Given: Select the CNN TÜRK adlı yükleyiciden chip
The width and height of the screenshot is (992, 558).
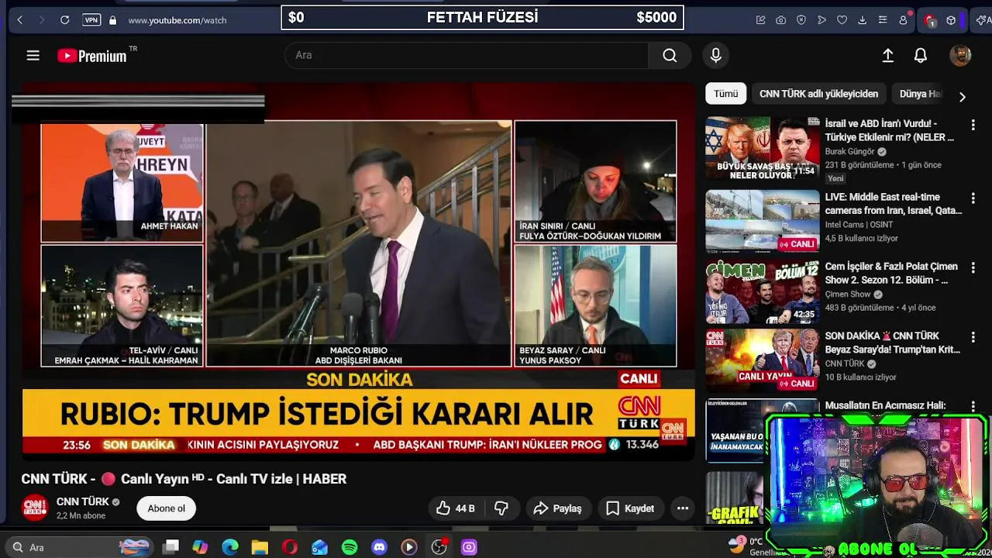Looking at the screenshot, I should click(818, 94).
